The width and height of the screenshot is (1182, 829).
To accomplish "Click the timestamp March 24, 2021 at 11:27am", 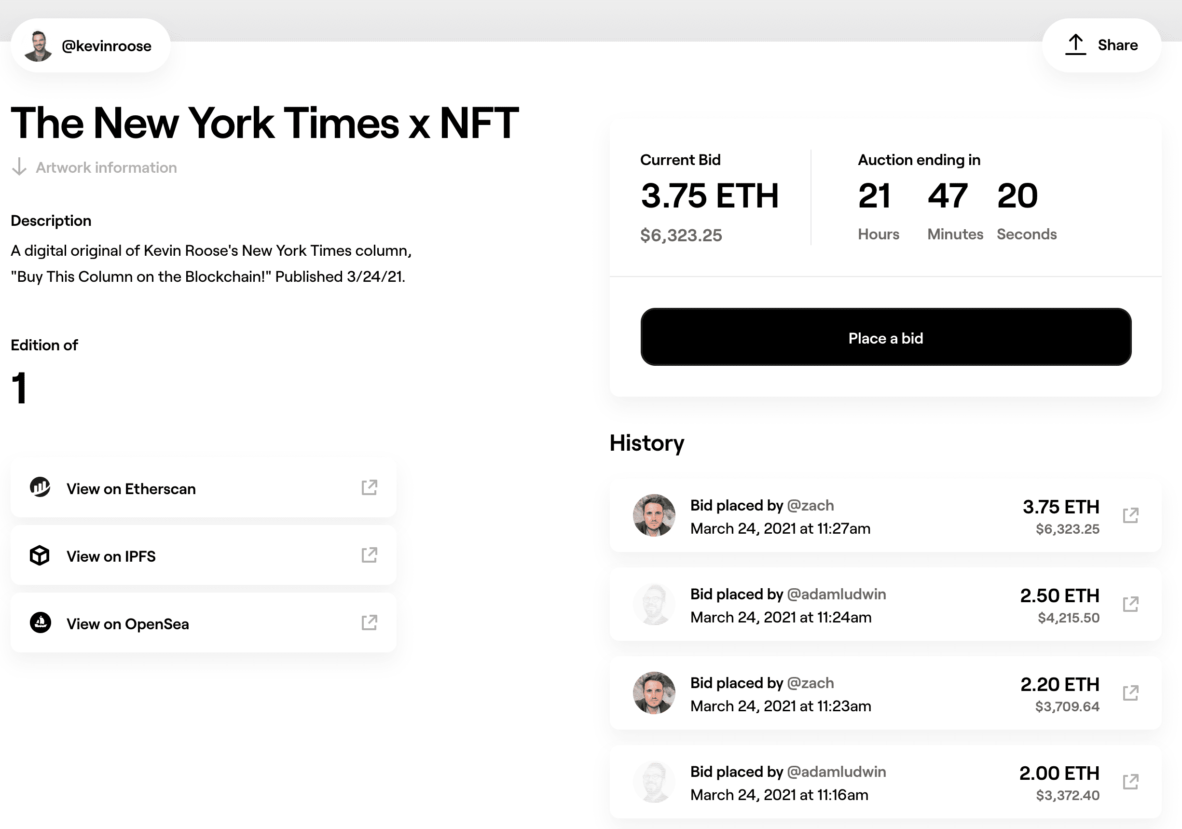I will coord(781,528).
